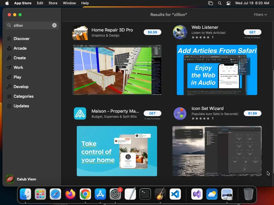This screenshot has height=205, width=274.
Task: Open Control Center in menu bar
Action: (x=229, y=3)
